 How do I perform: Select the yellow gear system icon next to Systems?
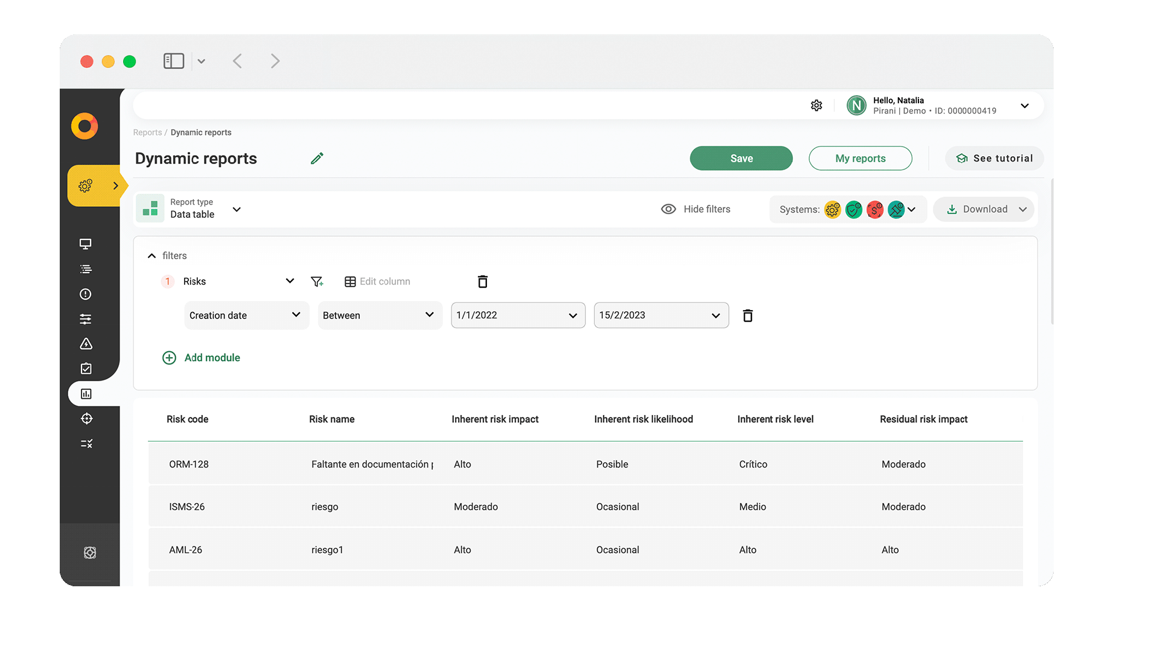point(833,209)
